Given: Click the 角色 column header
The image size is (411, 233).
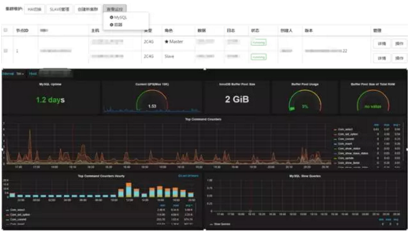Looking at the screenshot, I should click(169, 30).
